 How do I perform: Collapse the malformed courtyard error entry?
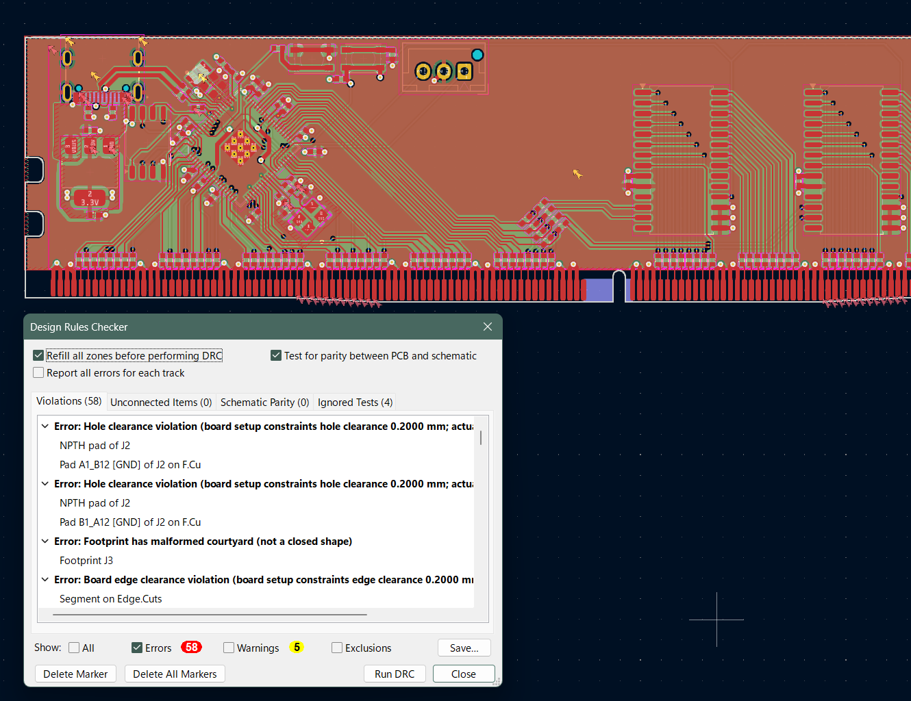click(x=45, y=541)
